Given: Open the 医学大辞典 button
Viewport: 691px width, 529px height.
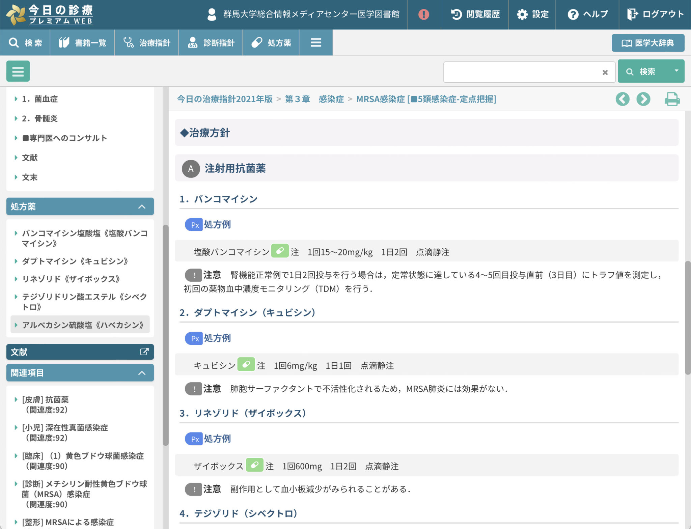Looking at the screenshot, I should click(x=648, y=43).
